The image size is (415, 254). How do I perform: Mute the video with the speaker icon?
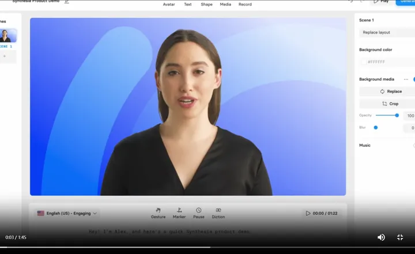point(381,237)
